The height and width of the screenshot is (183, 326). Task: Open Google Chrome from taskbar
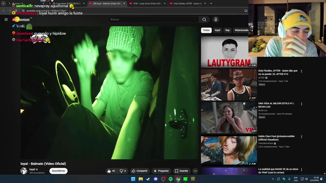click(178, 179)
